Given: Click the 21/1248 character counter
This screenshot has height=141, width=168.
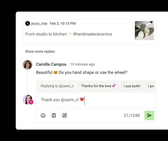Looking at the screenshot, I should (132, 115).
